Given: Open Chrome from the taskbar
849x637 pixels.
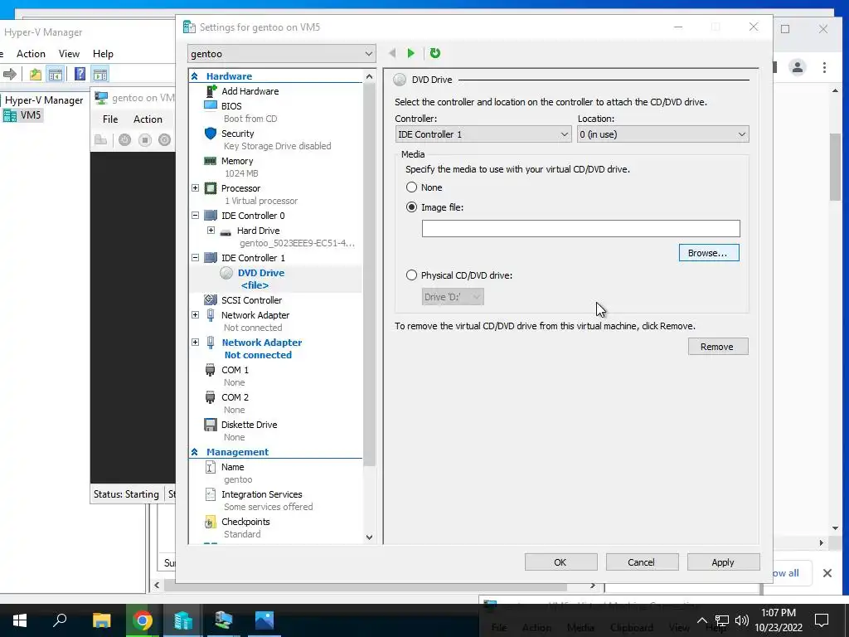Looking at the screenshot, I should (x=142, y=620).
